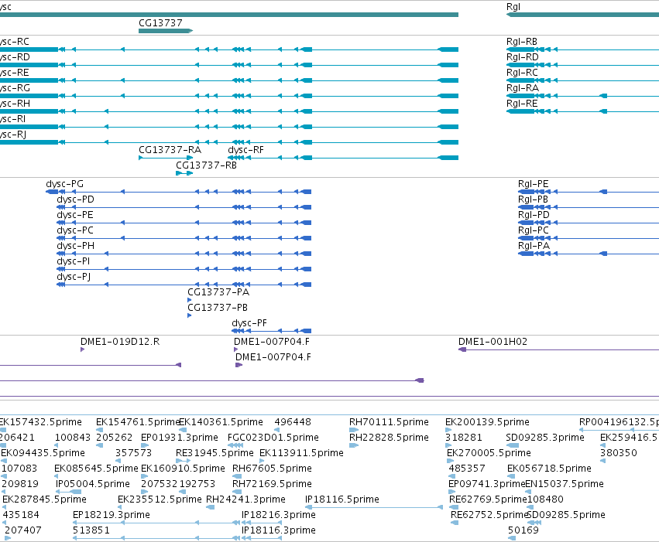Select the EK056718.5prime EST label

tap(549, 469)
